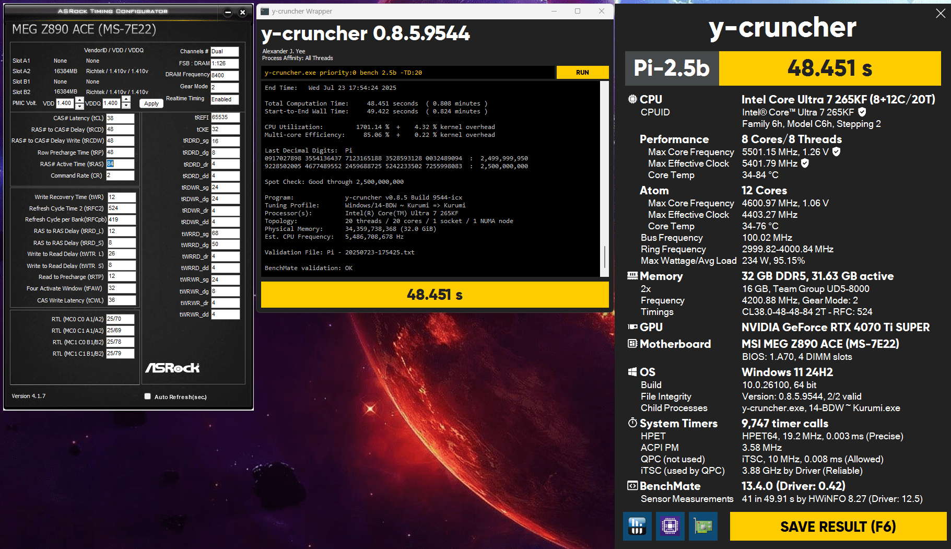Click the tWRWR_dd value field

[x=225, y=314]
